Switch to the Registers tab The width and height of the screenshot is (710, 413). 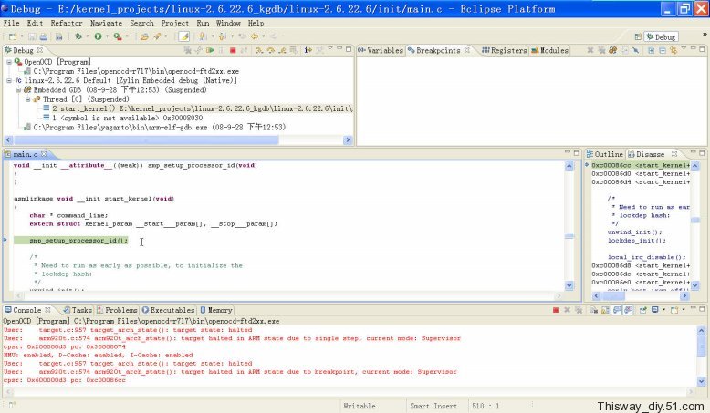505,50
